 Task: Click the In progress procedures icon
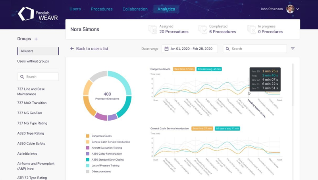[251, 29]
